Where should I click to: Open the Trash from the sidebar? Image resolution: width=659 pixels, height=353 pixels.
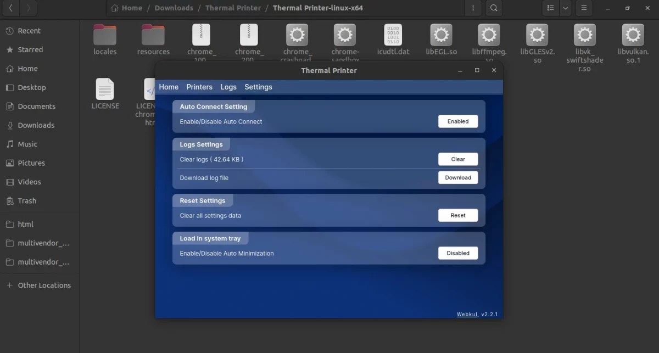pos(26,200)
